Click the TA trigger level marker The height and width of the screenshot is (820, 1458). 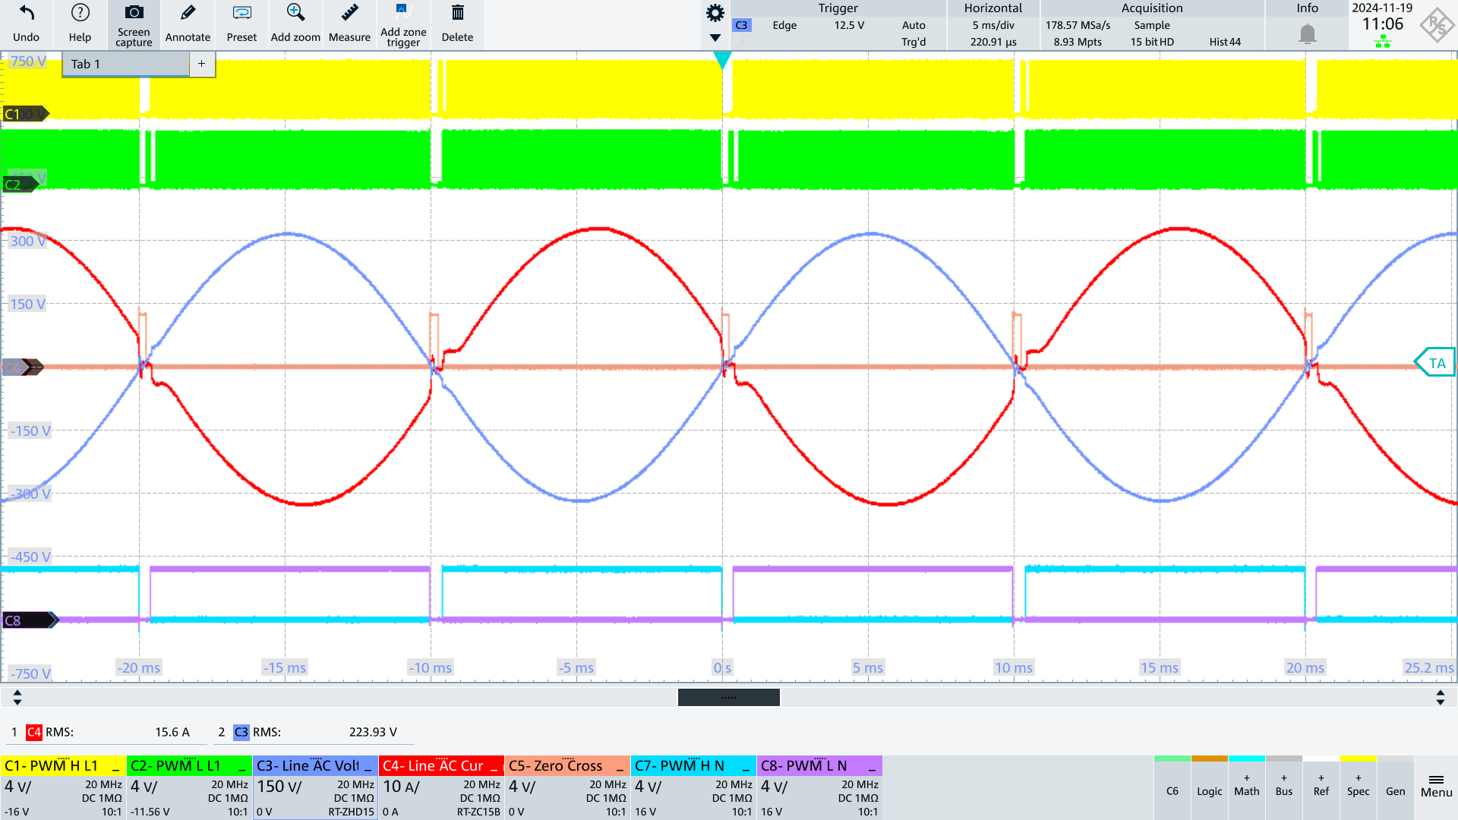[x=1434, y=363]
